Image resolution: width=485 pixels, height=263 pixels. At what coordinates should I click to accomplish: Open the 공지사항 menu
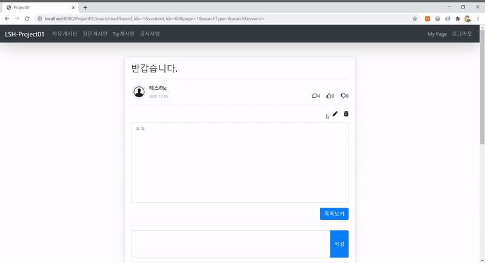pos(150,34)
